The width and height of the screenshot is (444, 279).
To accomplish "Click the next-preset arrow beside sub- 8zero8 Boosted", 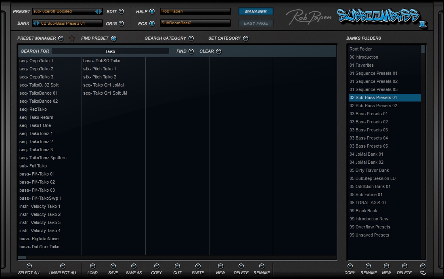I will click(101, 11).
